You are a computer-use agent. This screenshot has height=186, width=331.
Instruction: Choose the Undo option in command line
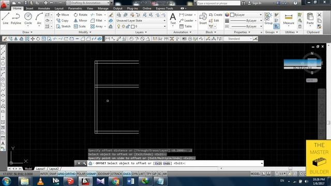pos(167,163)
